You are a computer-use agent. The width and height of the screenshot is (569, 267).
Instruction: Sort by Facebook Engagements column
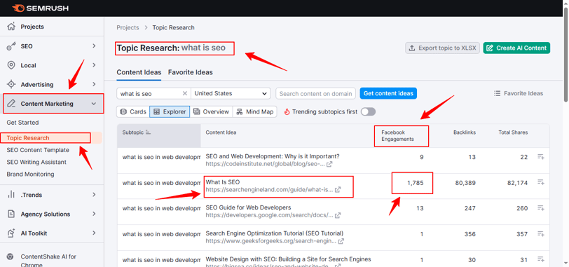(x=397, y=136)
